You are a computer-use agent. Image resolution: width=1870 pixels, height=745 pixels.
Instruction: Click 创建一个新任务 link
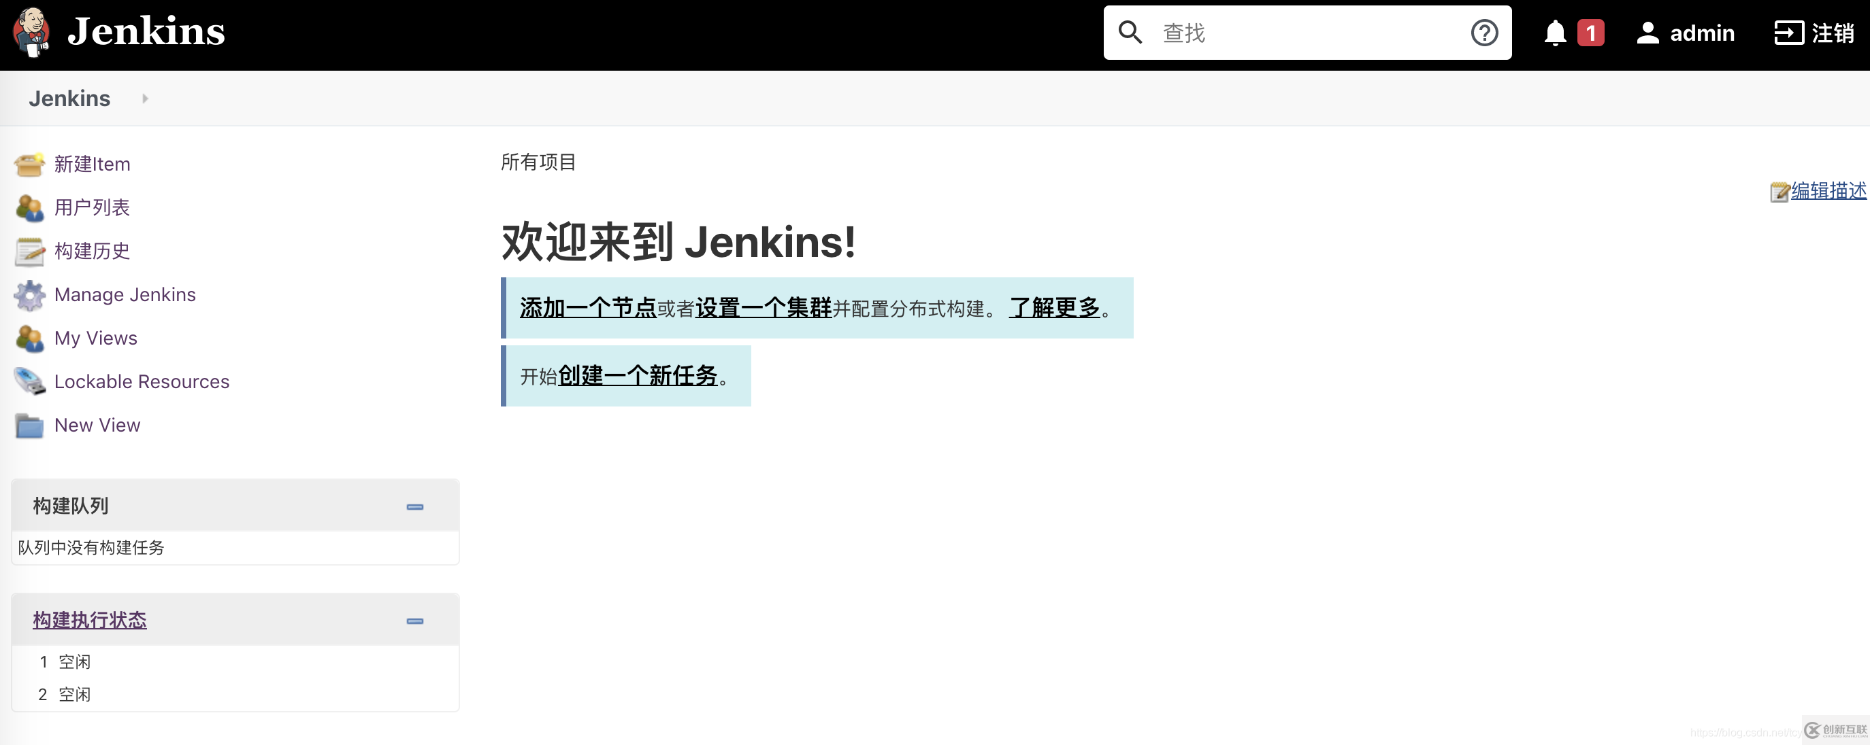638,378
